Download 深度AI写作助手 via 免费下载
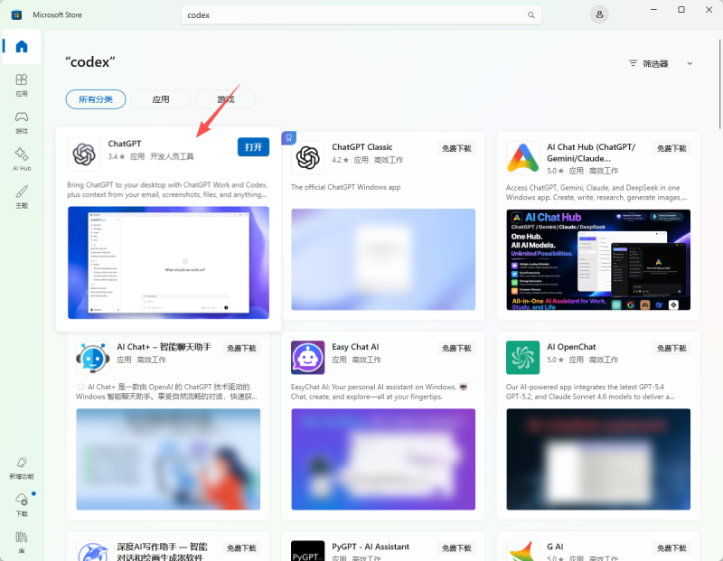Viewport: 723px width, 561px height. click(241, 548)
